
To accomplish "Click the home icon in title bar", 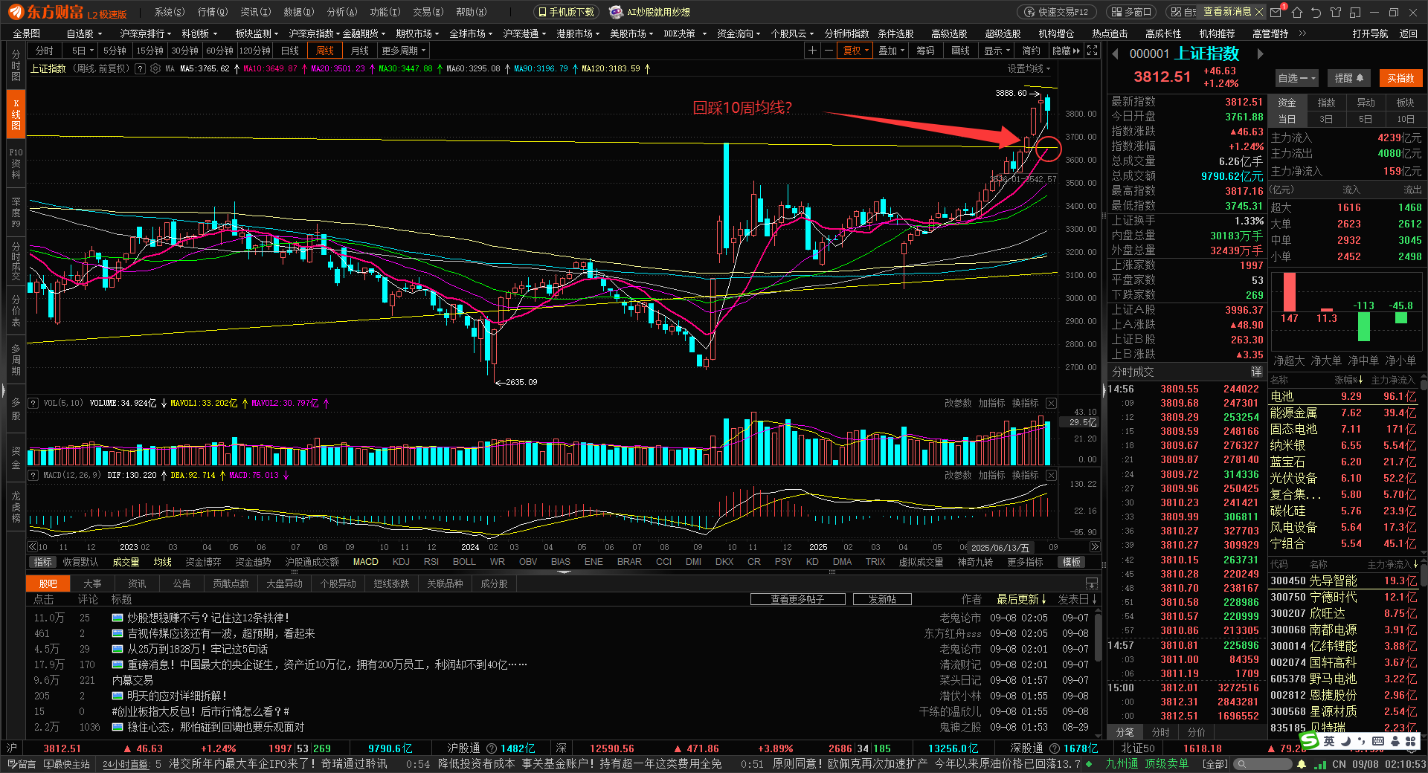I will point(1297,12).
